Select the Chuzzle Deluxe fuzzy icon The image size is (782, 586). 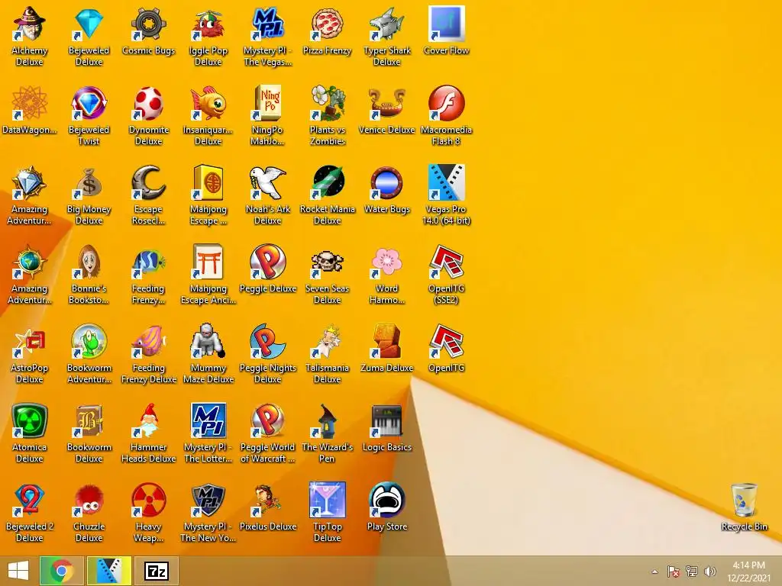[x=89, y=500]
